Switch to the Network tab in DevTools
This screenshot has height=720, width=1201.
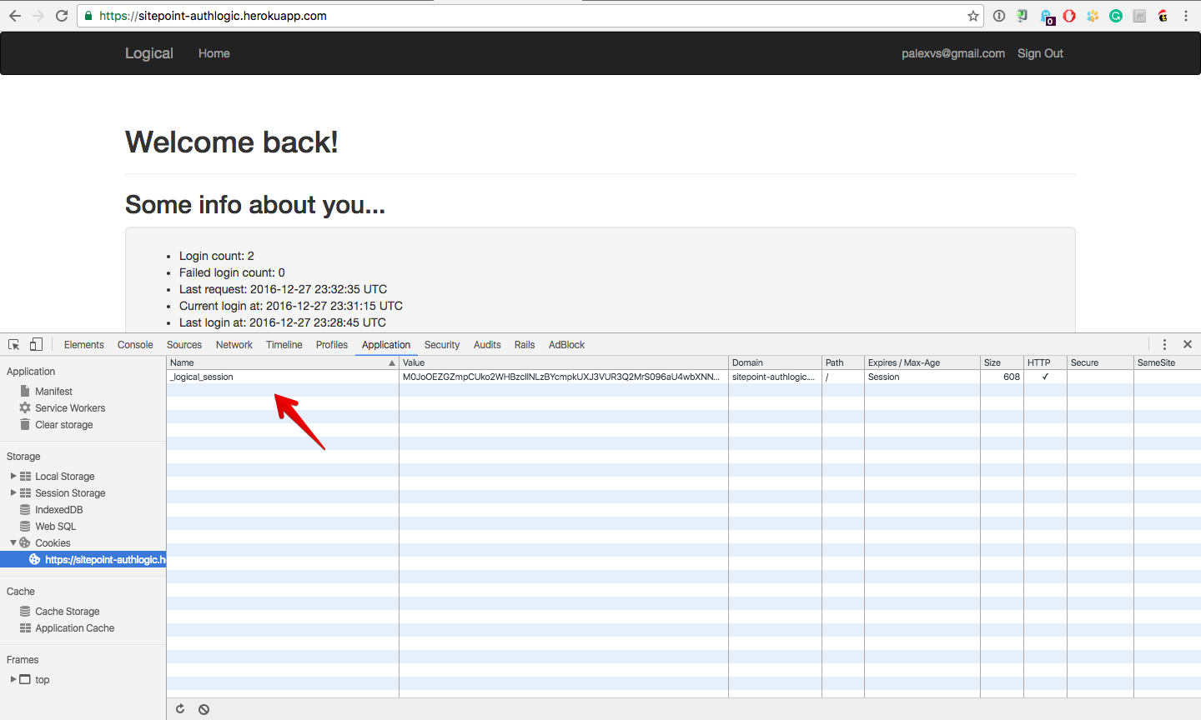[x=234, y=344]
